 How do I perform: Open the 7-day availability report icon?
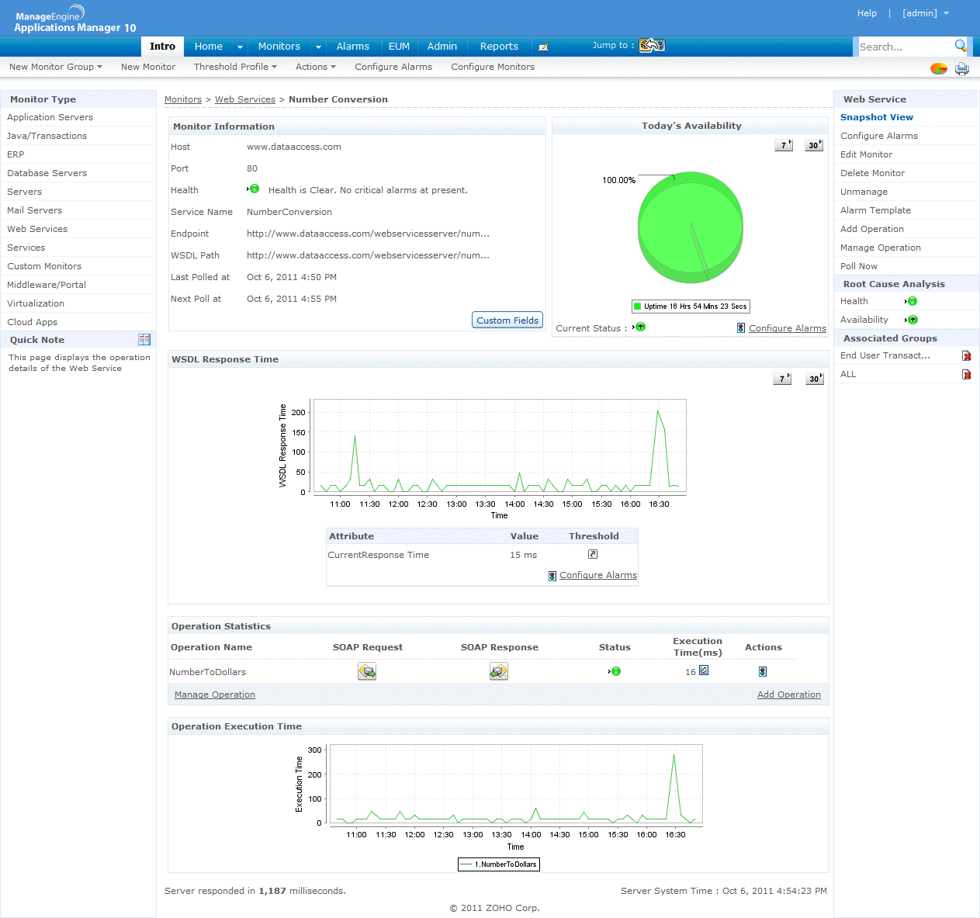784,145
